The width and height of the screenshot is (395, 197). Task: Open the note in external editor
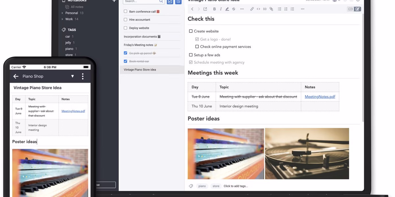(205, 9)
